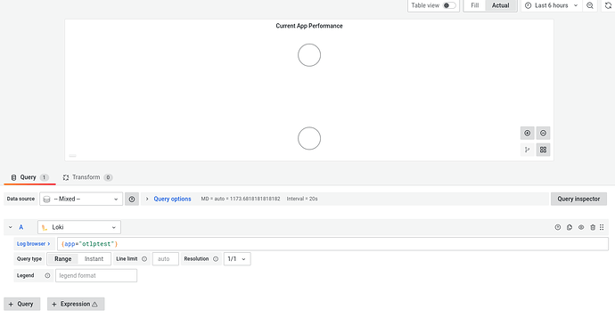
Task: Click the Current App Performance panel title
Action: point(309,26)
